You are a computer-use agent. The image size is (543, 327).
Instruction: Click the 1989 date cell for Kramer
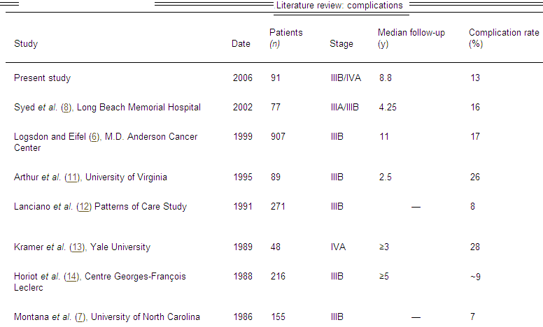tap(242, 247)
